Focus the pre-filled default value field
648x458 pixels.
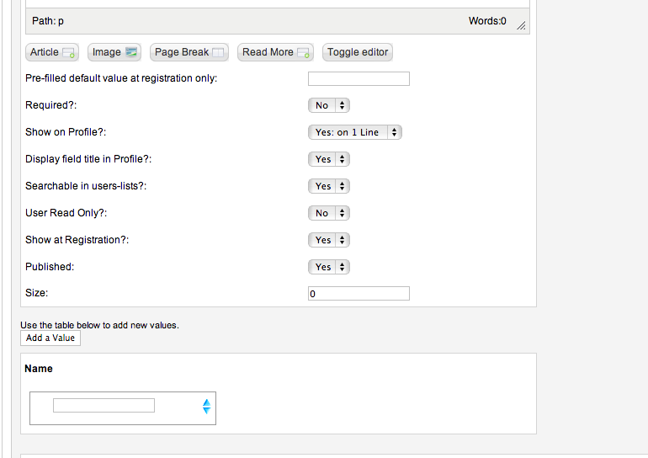pyautogui.click(x=359, y=78)
